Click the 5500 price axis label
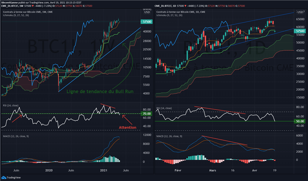This screenshot has height=181, width=308. pos(146,85)
